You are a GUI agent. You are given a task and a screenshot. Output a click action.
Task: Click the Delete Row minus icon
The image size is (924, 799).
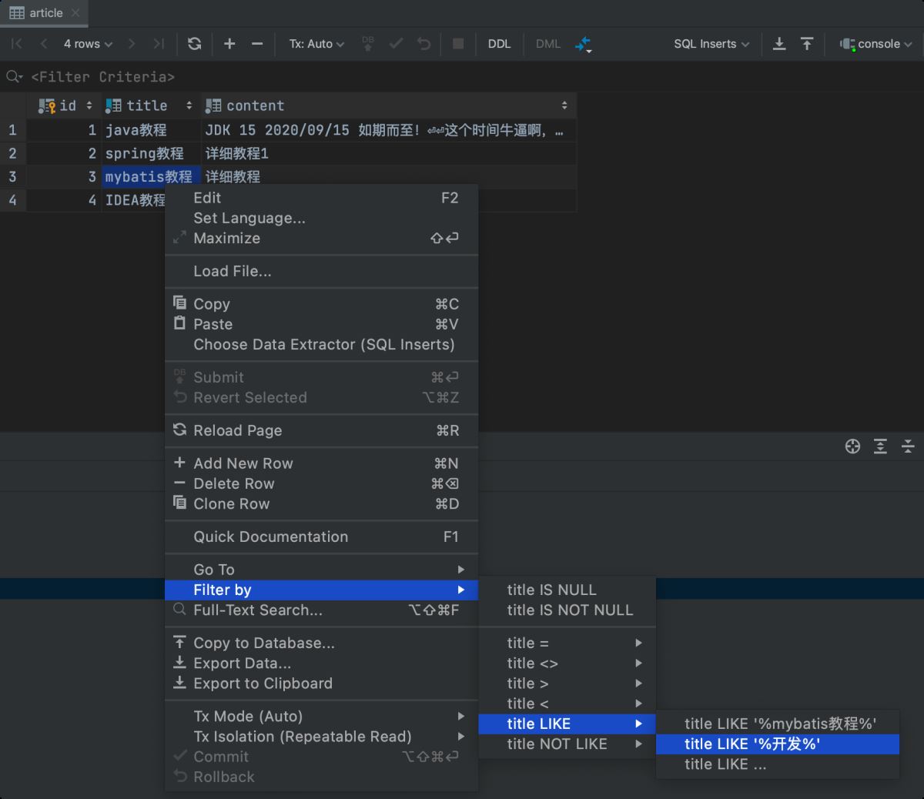(x=257, y=44)
